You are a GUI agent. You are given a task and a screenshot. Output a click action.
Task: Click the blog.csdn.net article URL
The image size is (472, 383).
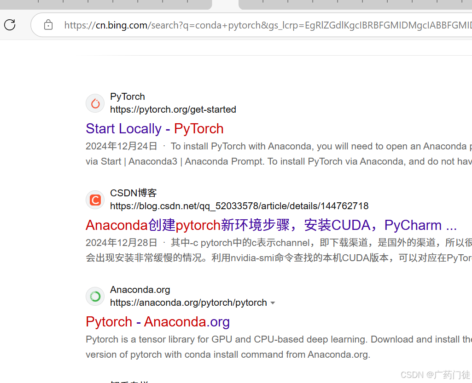click(239, 206)
